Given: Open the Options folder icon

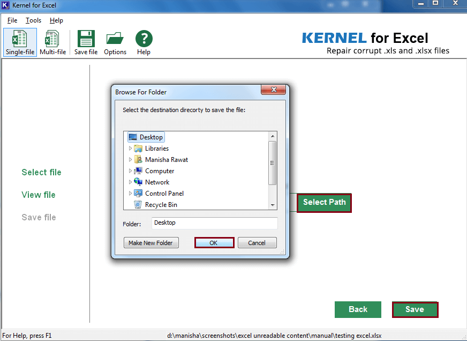Looking at the screenshot, I should [115, 39].
